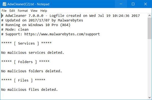Image resolution: width=152 pixels, height=100 pixels.
Task: Open the View menu
Action: pos(34,11)
